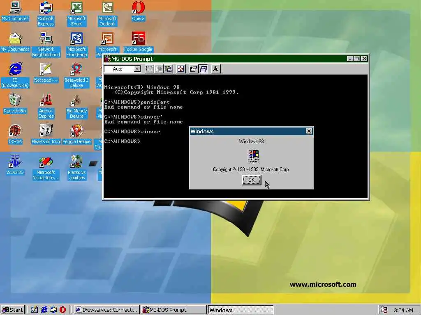421x315 pixels.
Task: Click the system tray scheduler icon
Action: click(x=384, y=310)
